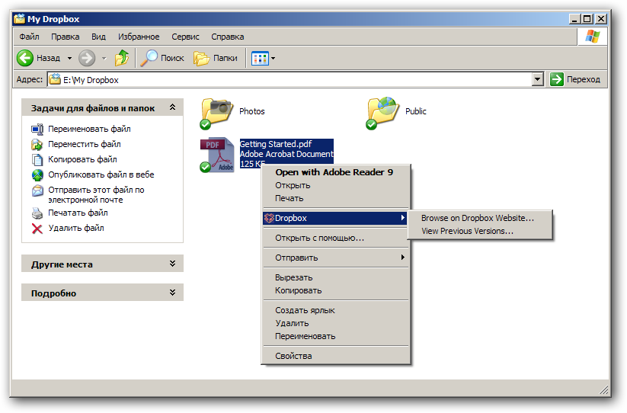Open the Справка menu
627x413 pixels.
click(228, 37)
